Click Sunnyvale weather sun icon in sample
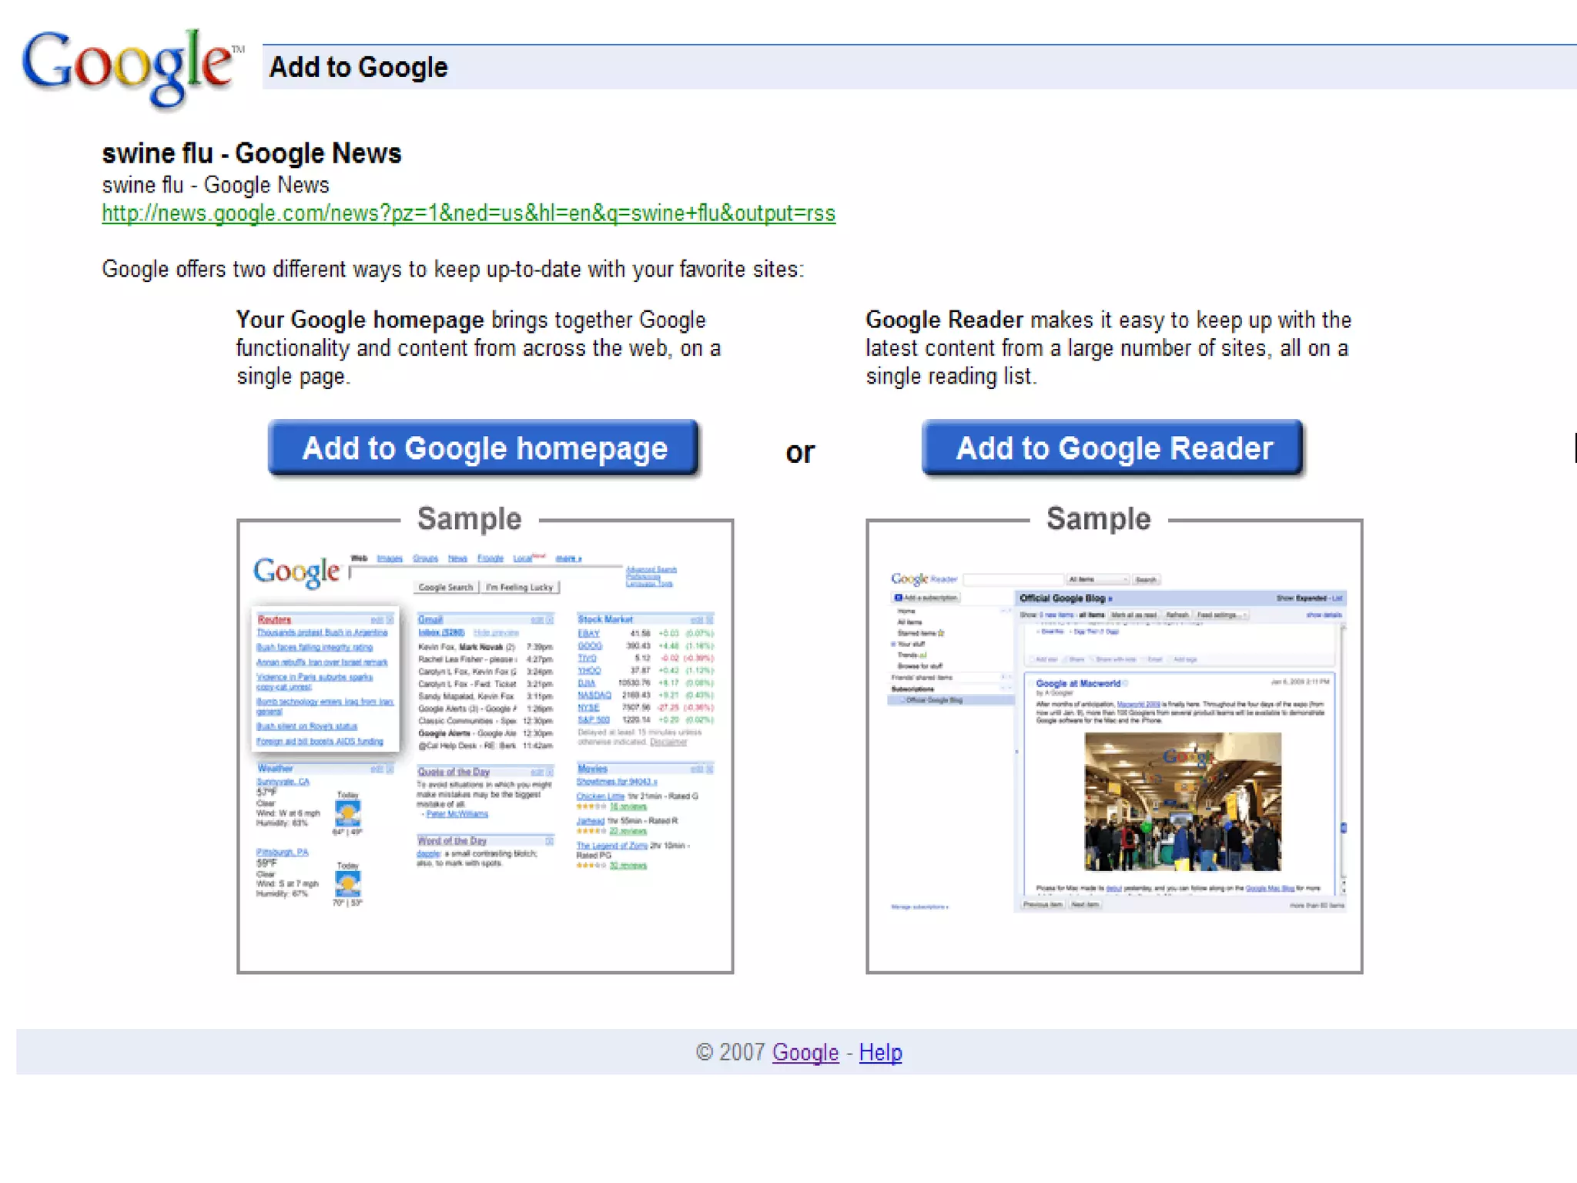The height and width of the screenshot is (1183, 1577). coord(347,813)
